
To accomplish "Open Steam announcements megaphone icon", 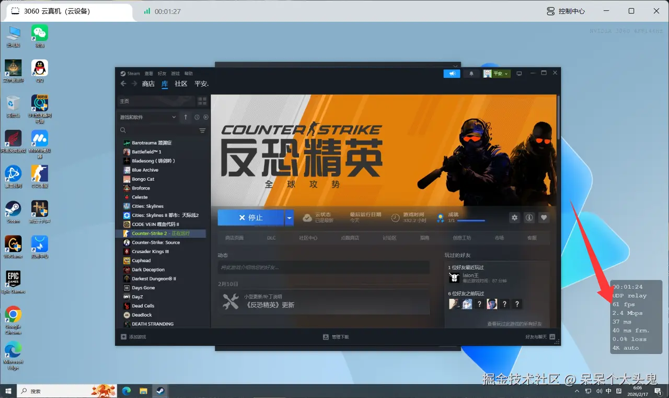I will pyautogui.click(x=452, y=74).
